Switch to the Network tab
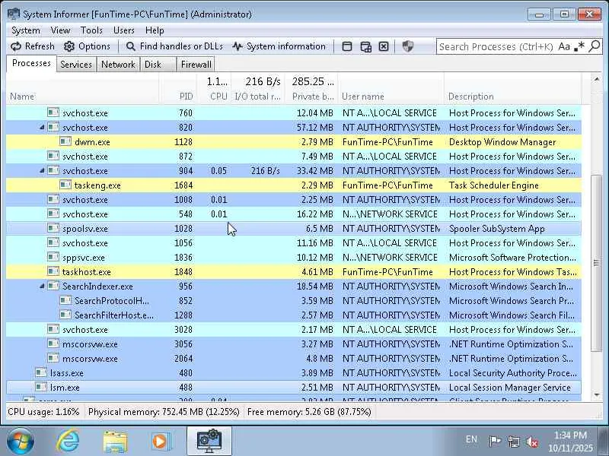609x456 pixels. point(118,65)
